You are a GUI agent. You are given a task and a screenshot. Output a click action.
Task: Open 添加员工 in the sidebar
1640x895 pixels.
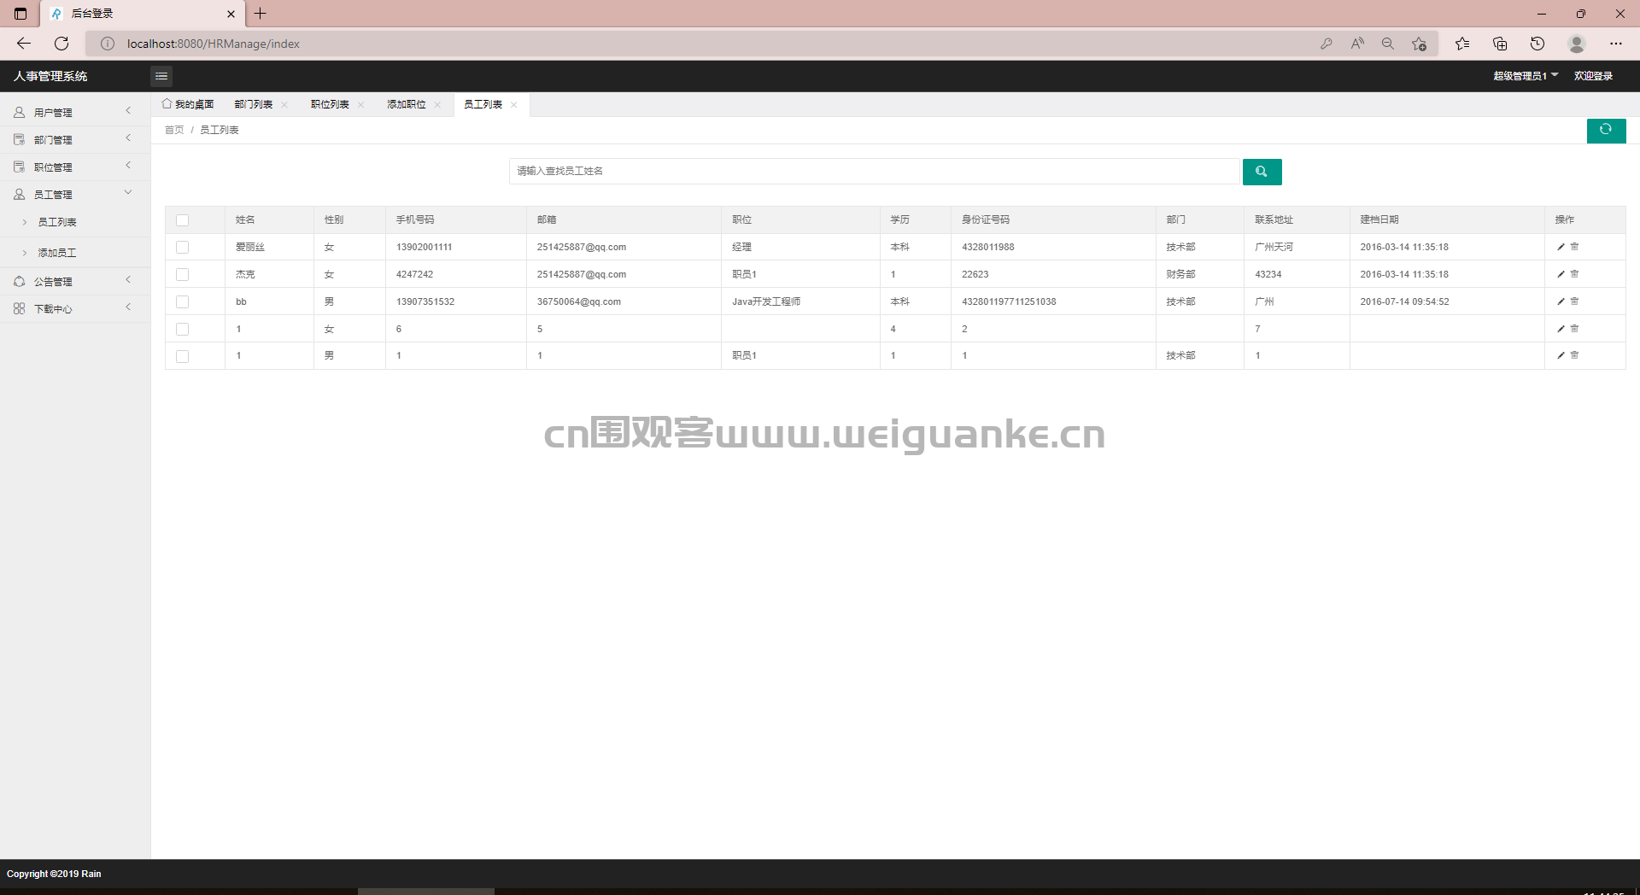tap(57, 253)
